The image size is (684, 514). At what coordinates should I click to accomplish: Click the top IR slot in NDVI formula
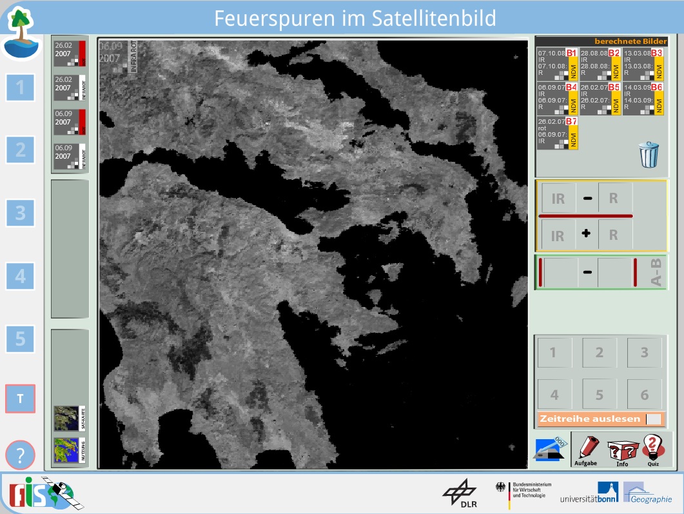coord(558,198)
